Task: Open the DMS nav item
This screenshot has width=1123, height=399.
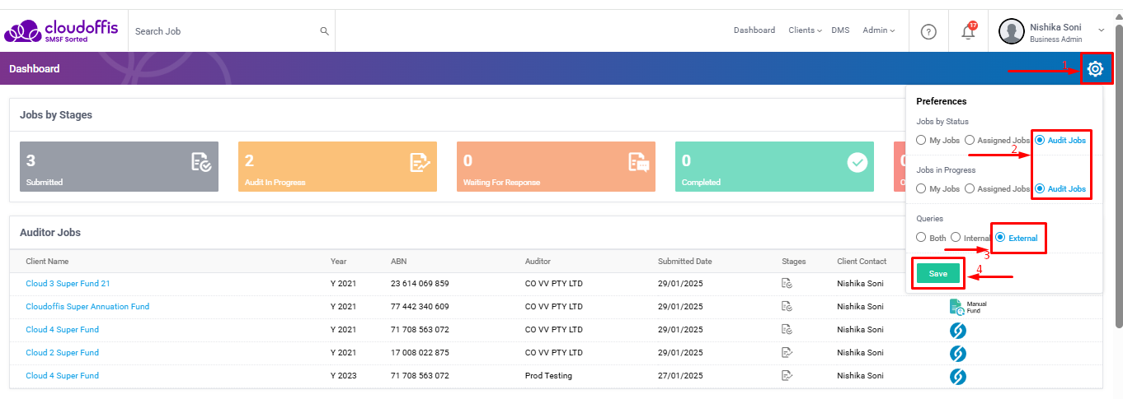Action: coord(840,30)
